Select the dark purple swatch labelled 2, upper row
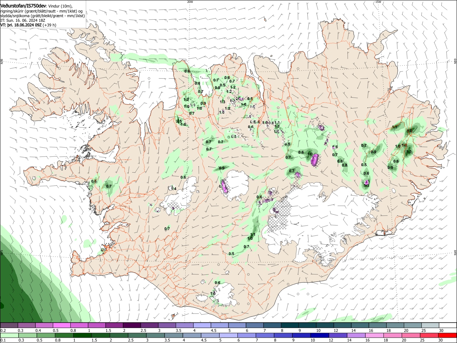Screen dimensions: 457x343 coord(132,325)
